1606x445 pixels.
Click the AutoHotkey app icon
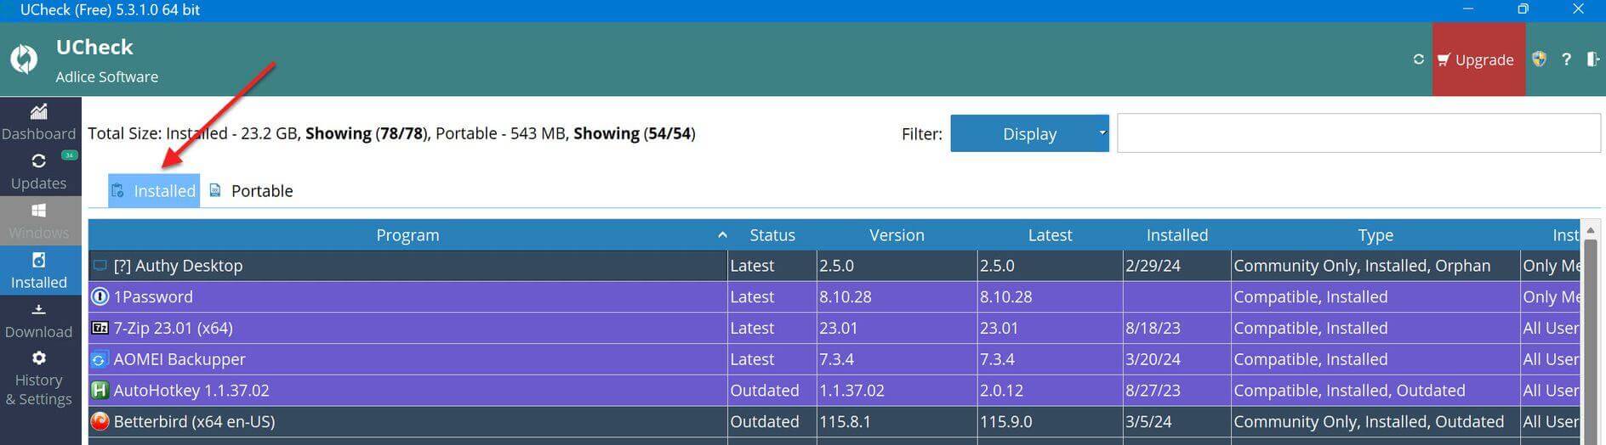click(100, 391)
